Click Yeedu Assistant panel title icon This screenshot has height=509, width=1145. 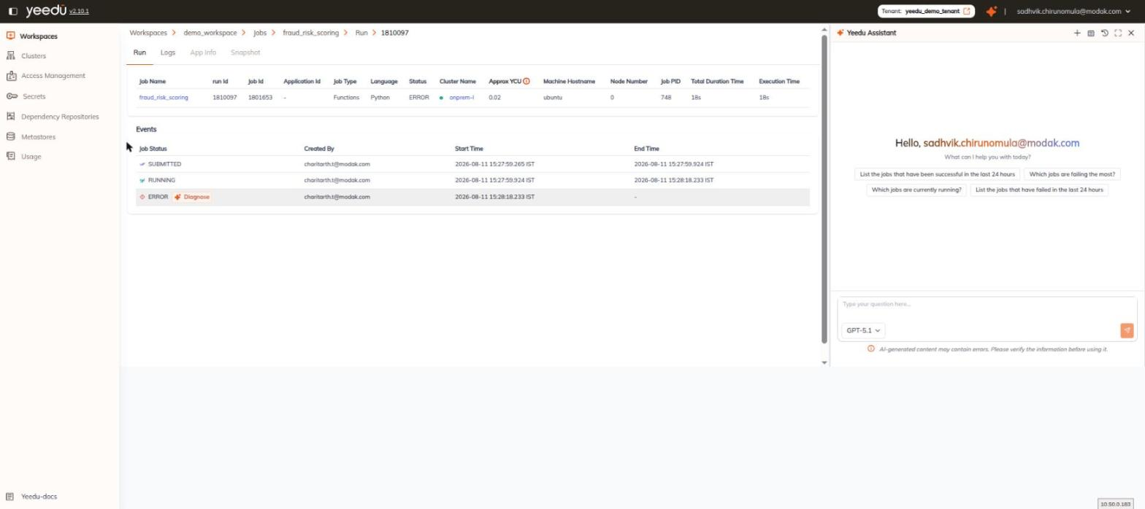(840, 33)
